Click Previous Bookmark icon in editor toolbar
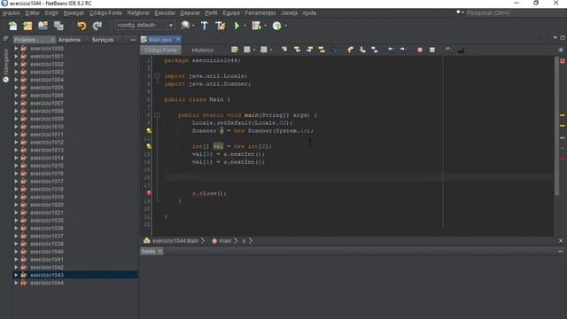This screenshot has width=567, height=319. coord(350,50)
